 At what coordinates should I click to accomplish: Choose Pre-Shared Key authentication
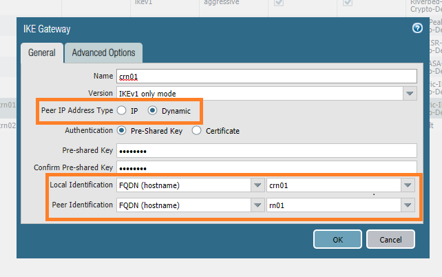(122, 130)
